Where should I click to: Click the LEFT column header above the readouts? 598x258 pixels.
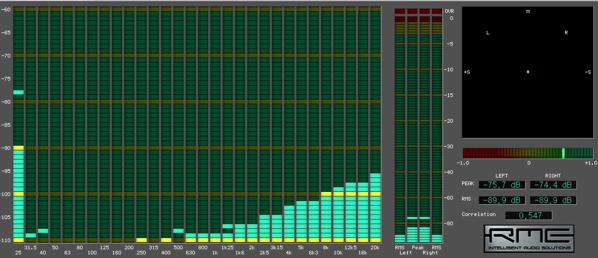pyautogui.click(x=502, y=175)
